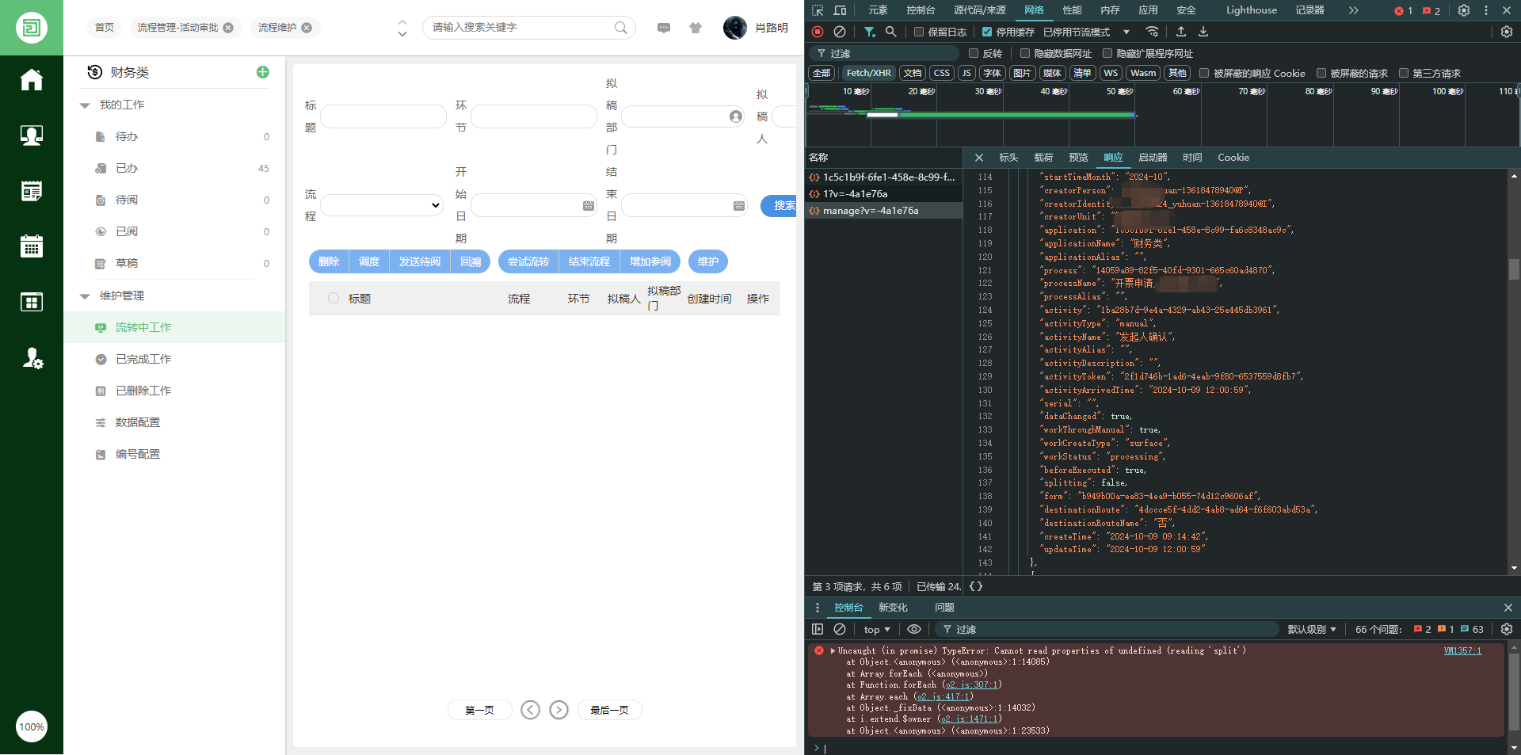The height and width of the screenshot is (755, 1521).
Task: Check the 反转 filter checkbox
Action: point(974,53)
